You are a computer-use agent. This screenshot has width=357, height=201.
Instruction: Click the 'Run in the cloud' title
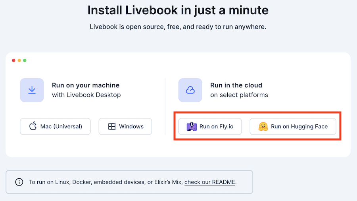pyautogui.click(x=236, y=85)
